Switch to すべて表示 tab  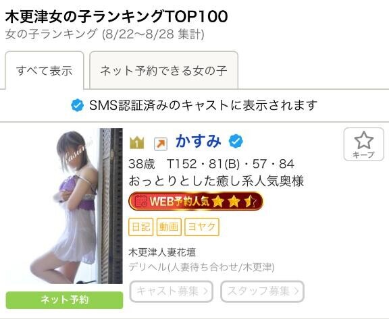point(45,71)
